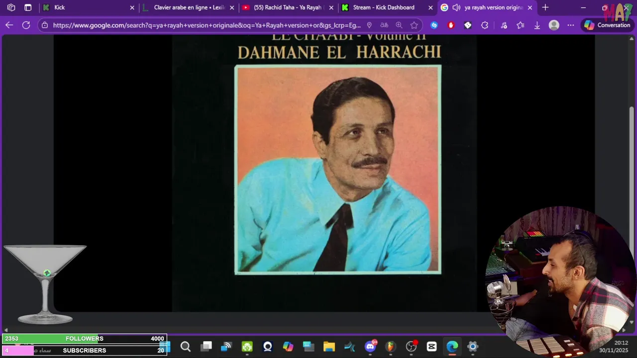Viewport: 637px width, 358px height.
Task: Click the SUBSCRIBERS goal progress bar
Action: click(x=84, y=351)
